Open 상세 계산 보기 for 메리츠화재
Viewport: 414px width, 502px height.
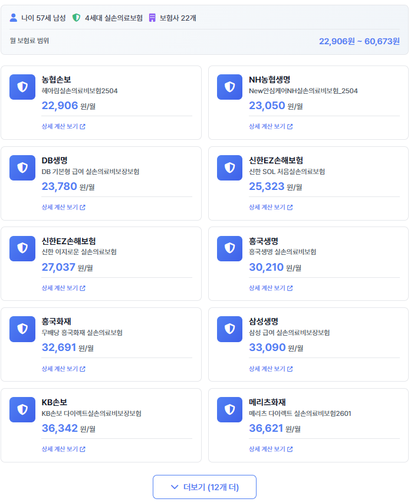(271, 449)
